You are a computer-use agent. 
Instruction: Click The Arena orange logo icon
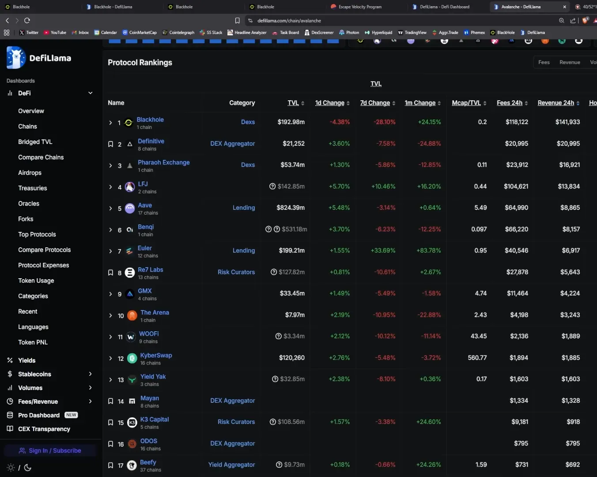pyautogui.click(x=132, y=315)
